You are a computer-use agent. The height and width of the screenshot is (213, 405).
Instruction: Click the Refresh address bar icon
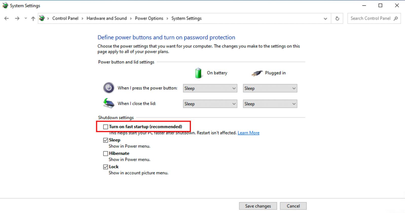[337, 18]
